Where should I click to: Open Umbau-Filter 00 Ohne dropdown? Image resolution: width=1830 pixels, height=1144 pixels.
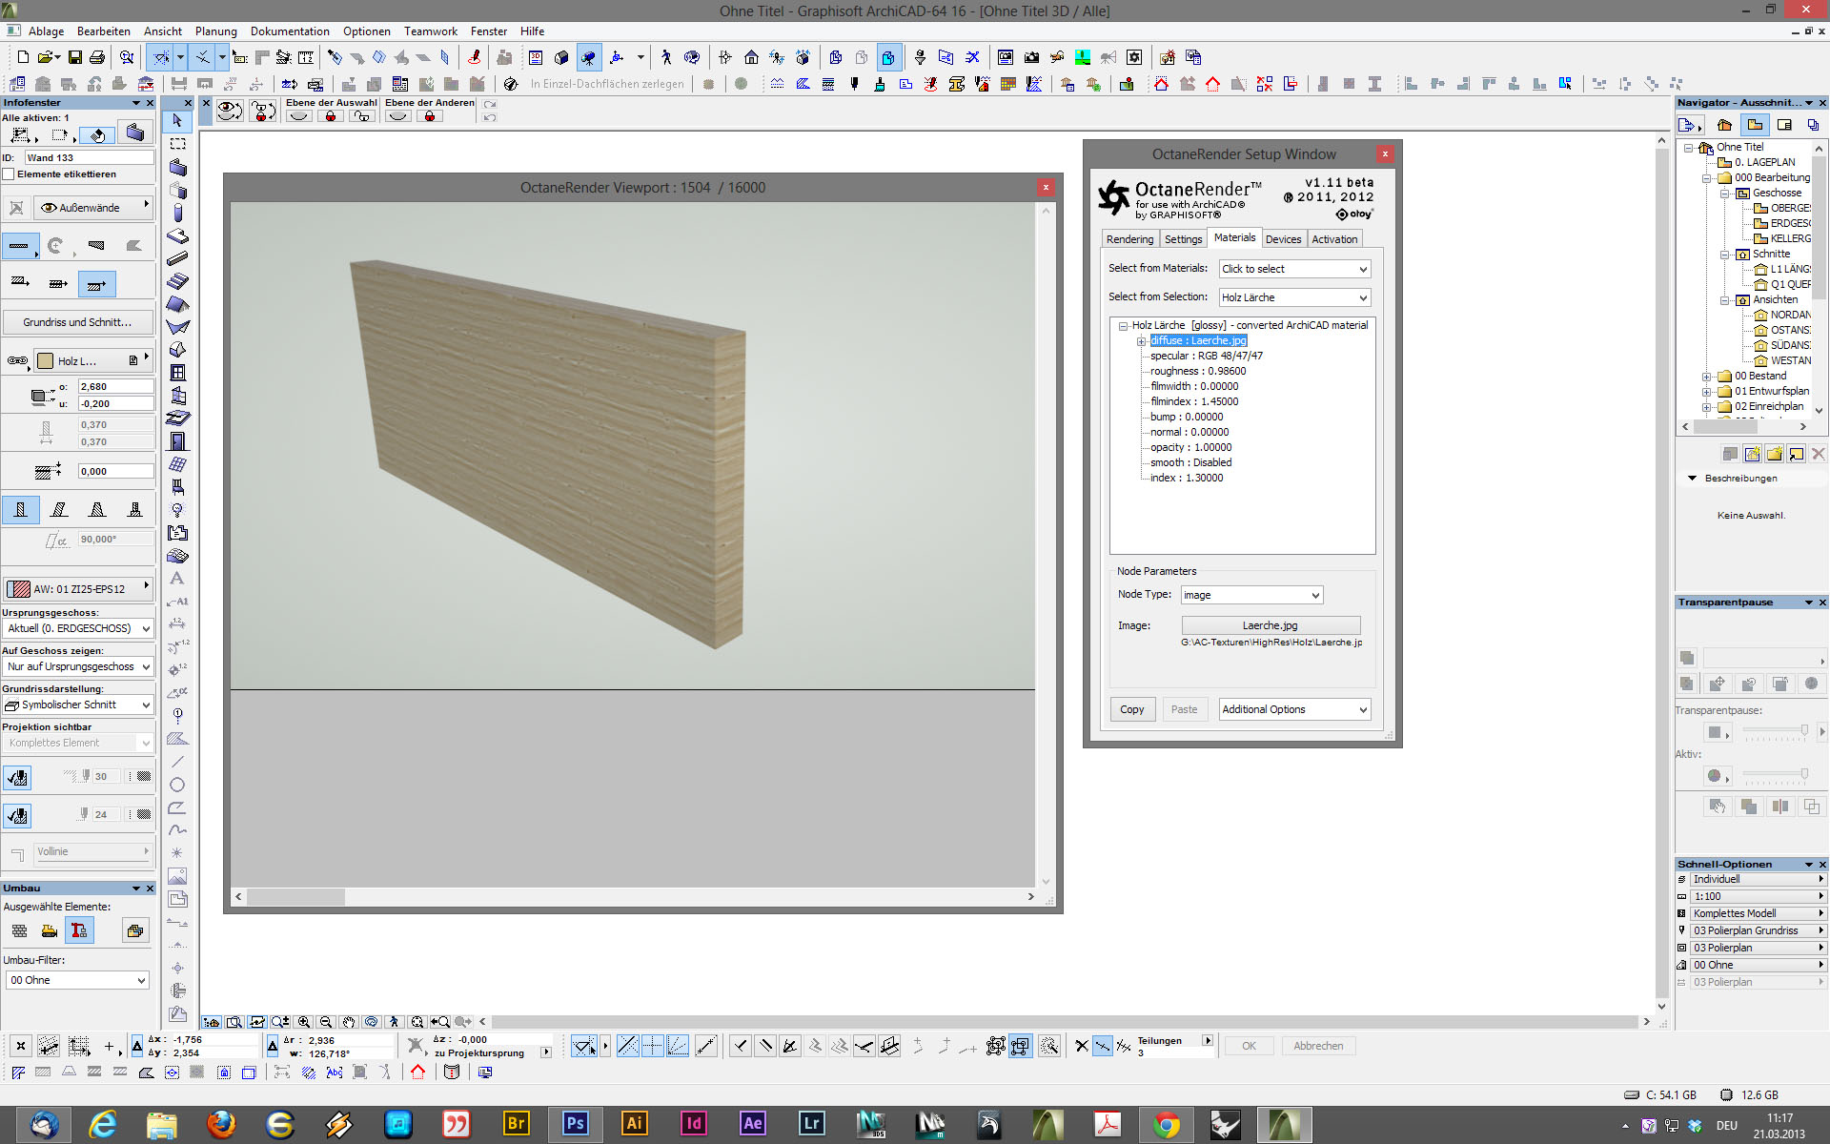coord(77,980)
